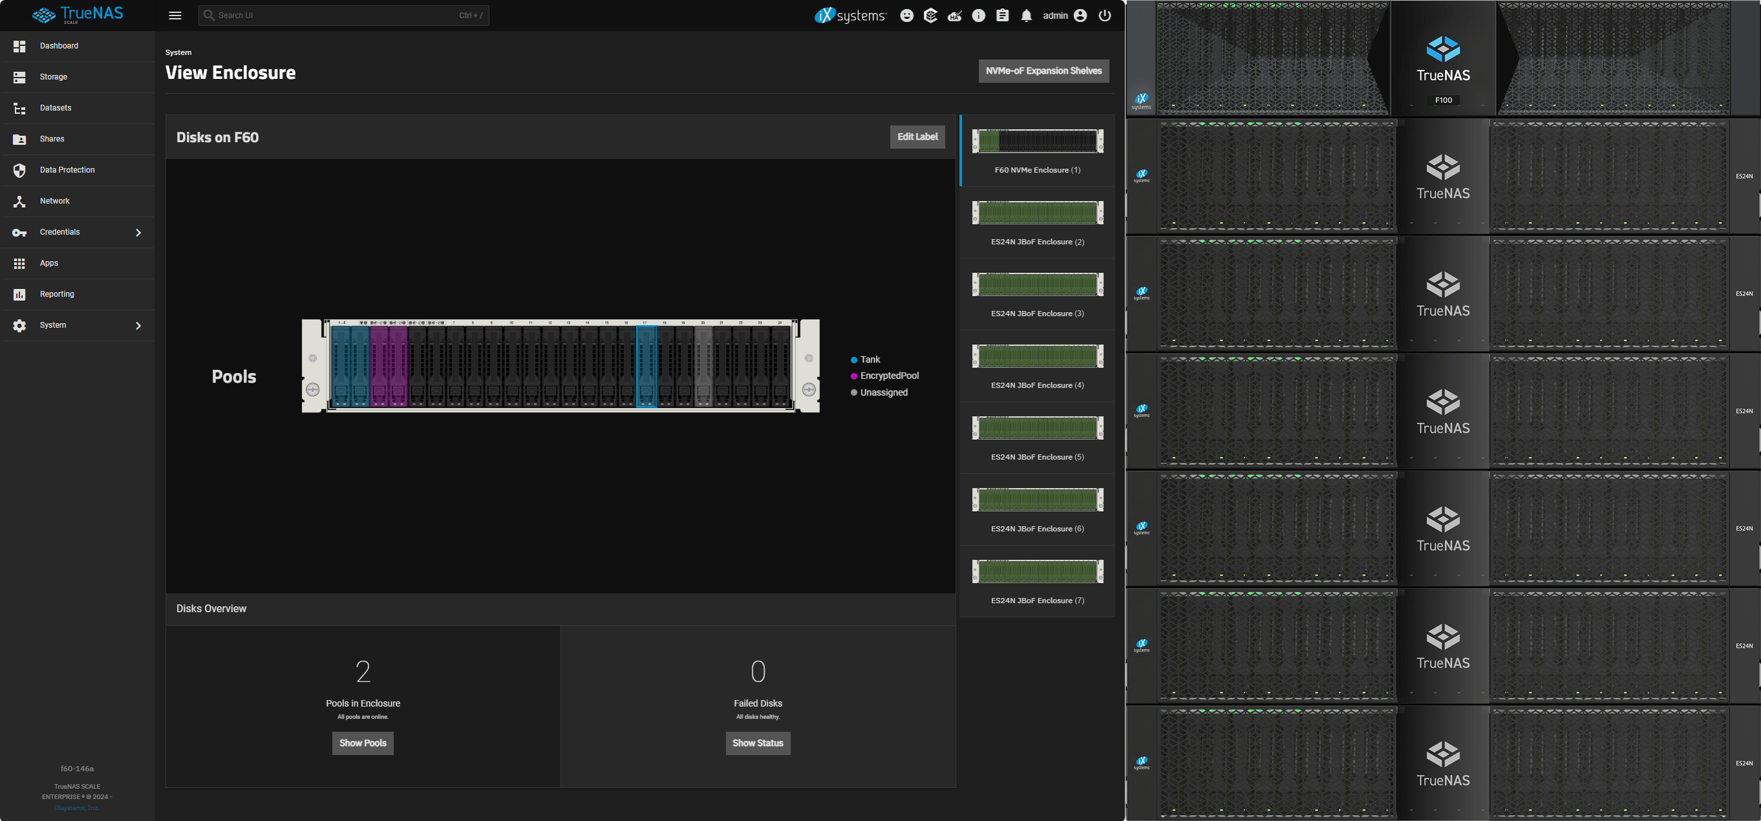This screenshot has height=821, width=1761.
Task: Open the system info circle icon
Action: click(x=978, y=16)
